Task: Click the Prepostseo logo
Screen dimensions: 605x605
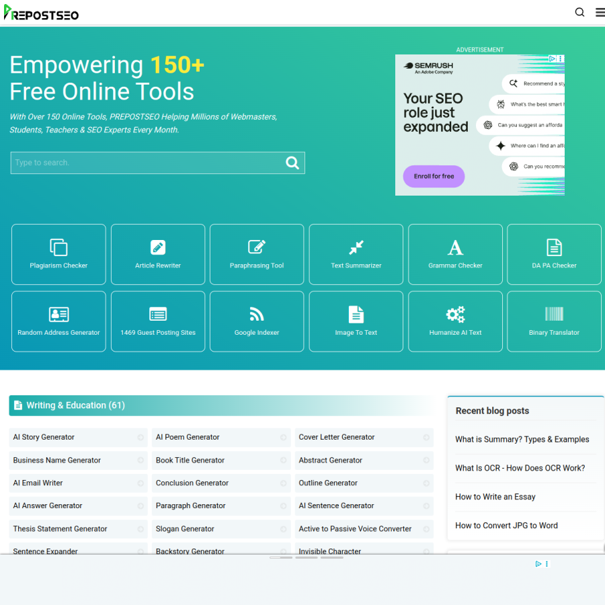Action: pos(41,13)
